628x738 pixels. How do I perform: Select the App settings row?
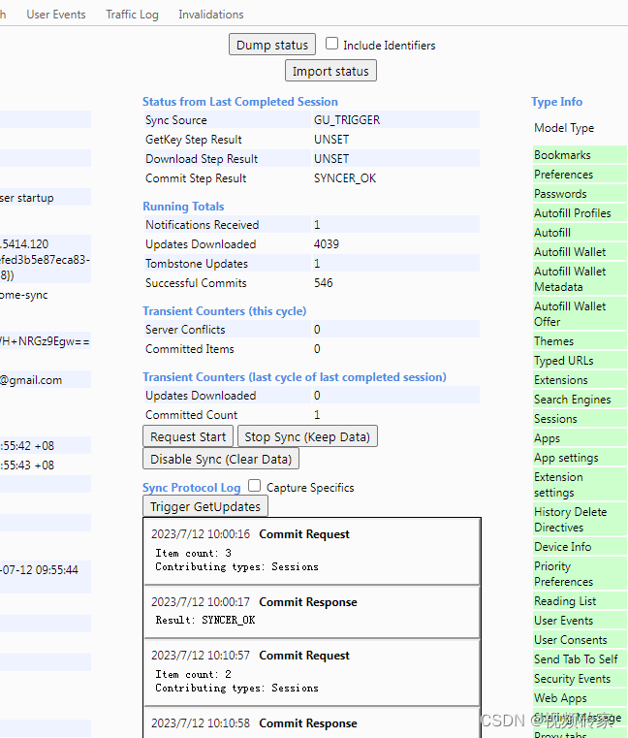(x=580, y=458)
